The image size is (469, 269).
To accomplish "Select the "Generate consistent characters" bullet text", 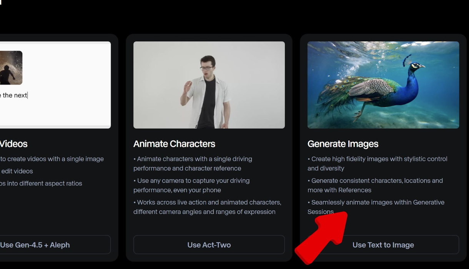I will [375, 185].
